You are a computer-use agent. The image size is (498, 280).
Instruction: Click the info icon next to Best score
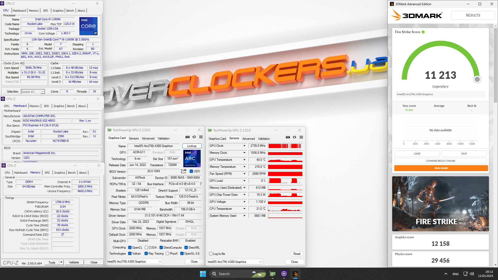pos(475,106)
